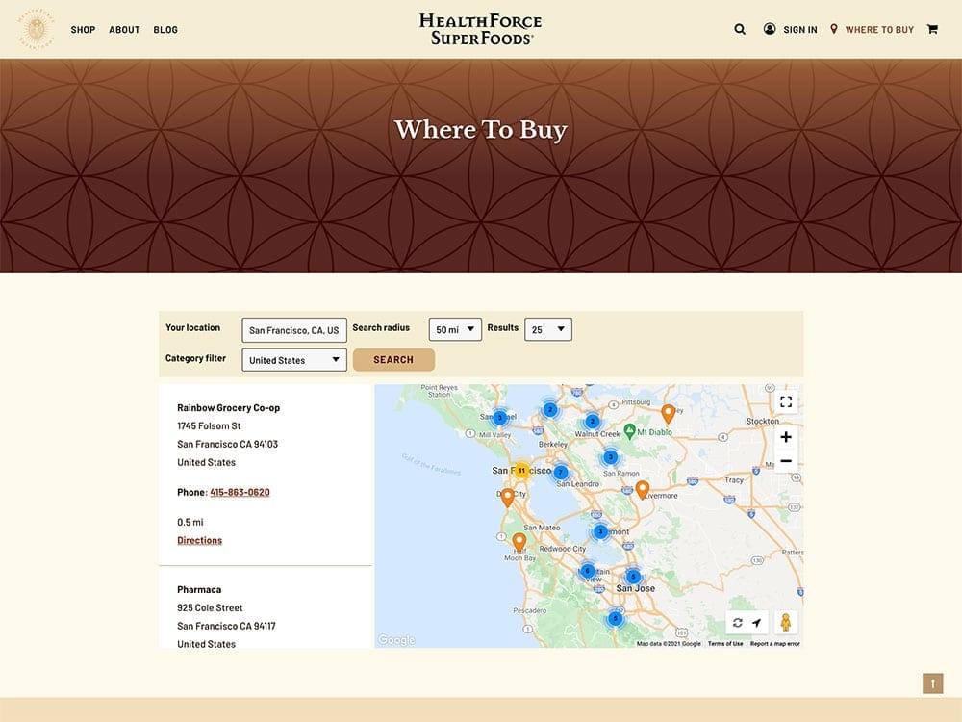The height and width of the screenshot is (722, 962).
Task: Click the blue cluster 2 north of Berkeley
Action: point(550,409)
